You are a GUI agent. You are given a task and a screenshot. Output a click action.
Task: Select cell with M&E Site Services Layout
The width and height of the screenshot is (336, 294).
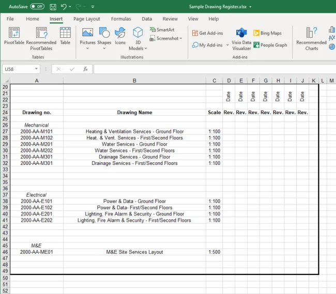[x=134, y=252]
